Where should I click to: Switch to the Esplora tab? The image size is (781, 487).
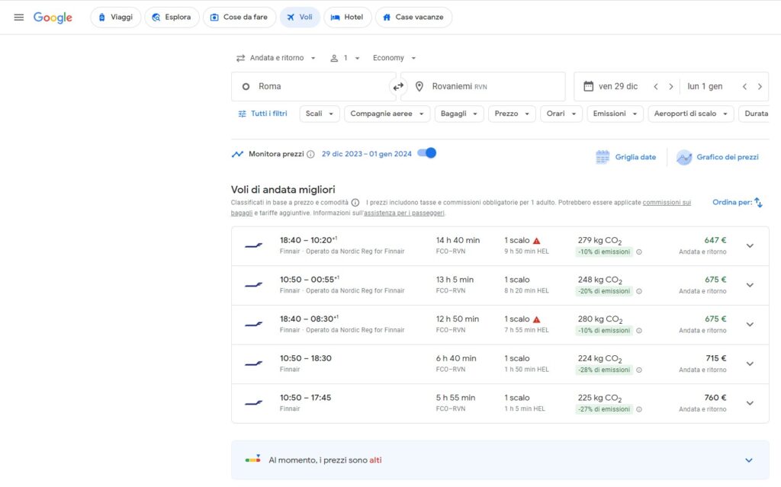[172, 17]
